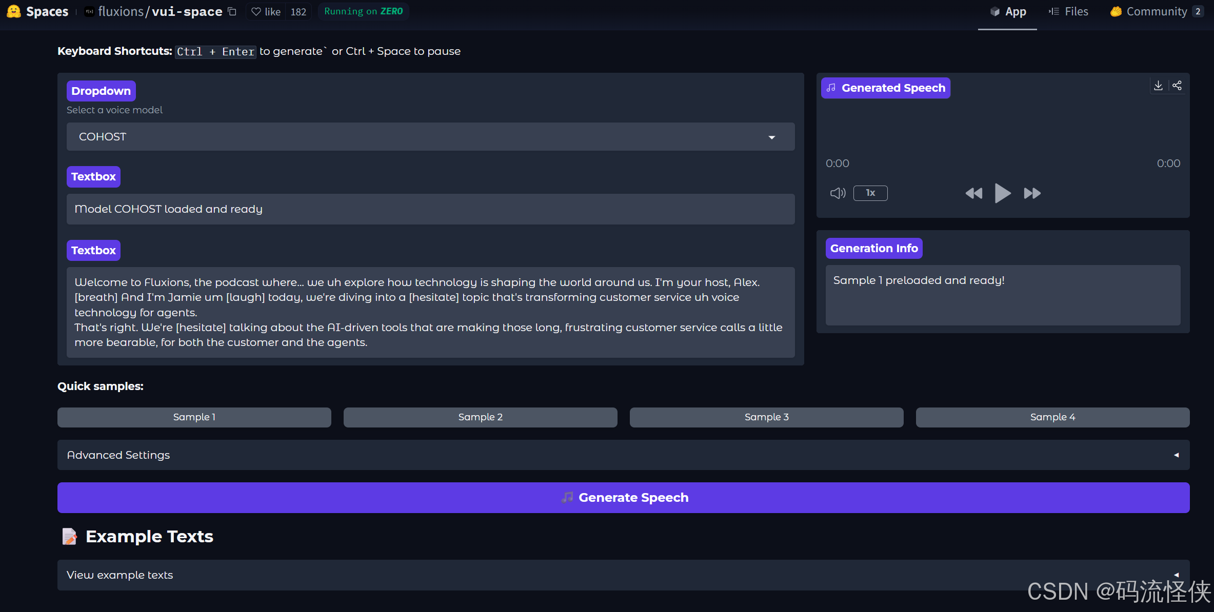Click into the podcast script text area
Image resolution: width=1214 pixels, height=612 pixels.
click(430, 312)
